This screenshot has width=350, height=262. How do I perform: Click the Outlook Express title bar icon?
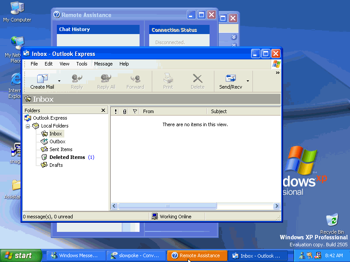click(27, 53)
